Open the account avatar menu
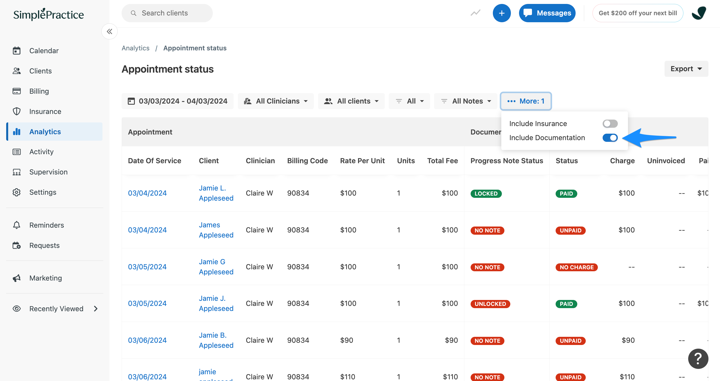The image size is (720, 381). tap(699, 13)
